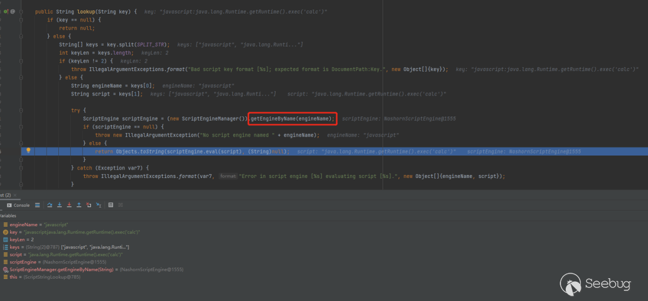Click the 'format:' parameter hint

[227, 176]
